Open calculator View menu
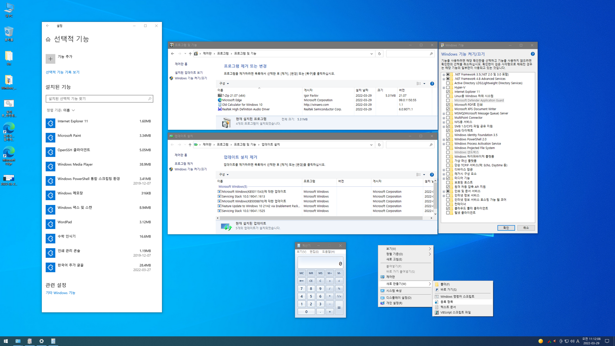This screenshot has width=615, height=346. pos(301,252)
